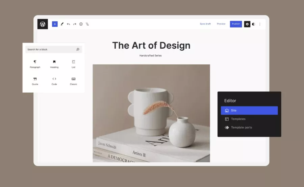This screenshot has width=304, height=187.
Task: Insert a Paragraph block
Action: (35, 64)
